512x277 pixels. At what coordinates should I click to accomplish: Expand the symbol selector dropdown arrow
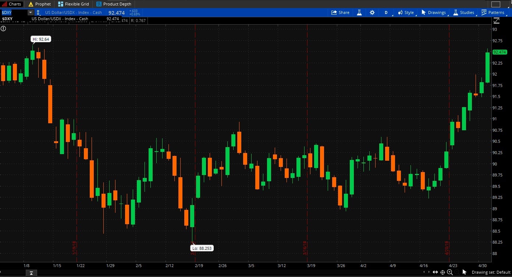pyautogui.click(x=30, y=12)
